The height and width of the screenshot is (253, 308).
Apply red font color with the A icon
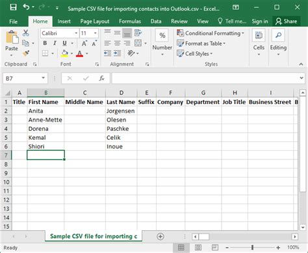tap(79, 53)
